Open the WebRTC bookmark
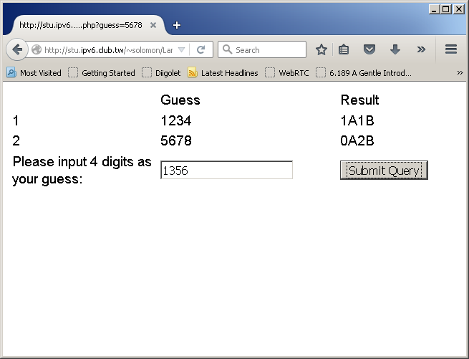Image resolution: width=469 pixels, height=359 pixels. 287,72
